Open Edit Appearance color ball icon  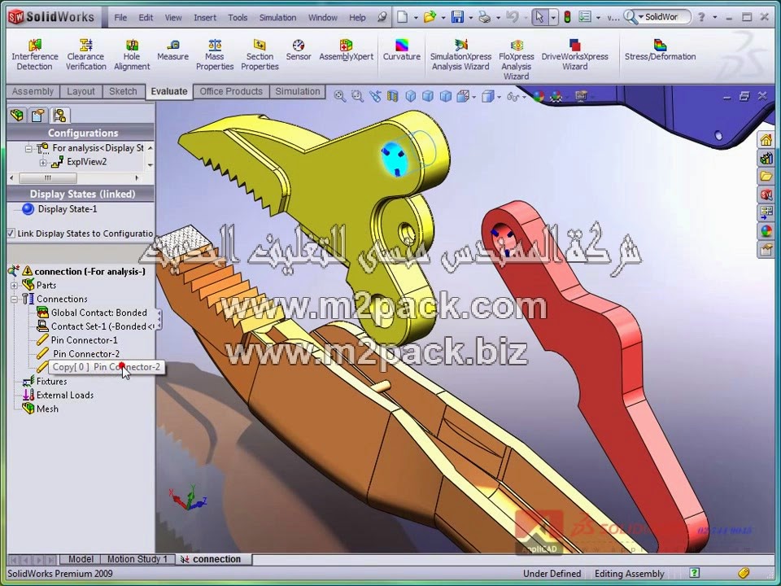coord(538,96)
